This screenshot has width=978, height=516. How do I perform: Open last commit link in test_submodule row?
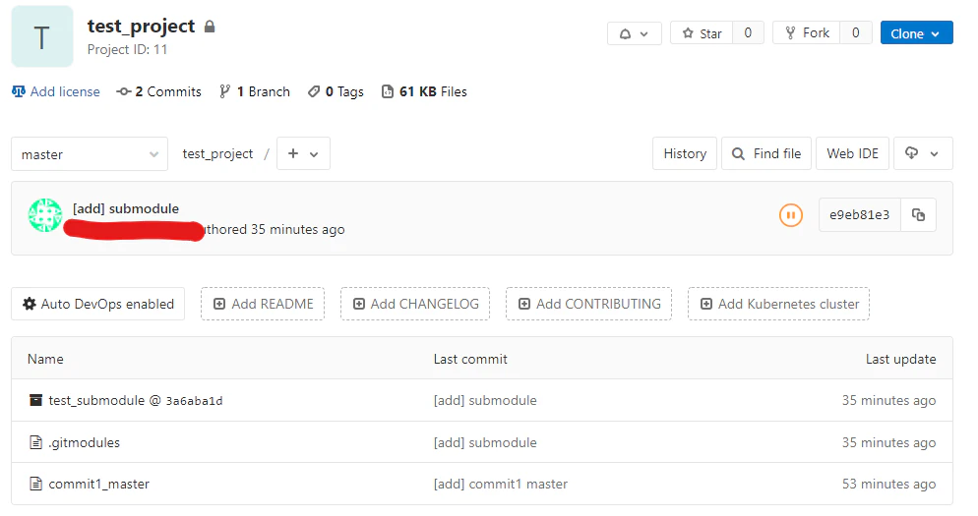point(485,400)
